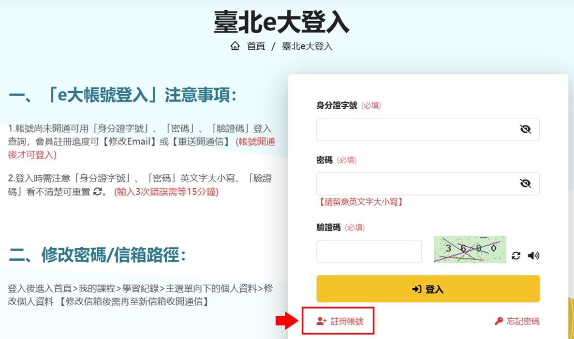Screen dimensions: 574x339
Task: Click the 臺北e大登入 page title heading
Action: coord(281,22)
